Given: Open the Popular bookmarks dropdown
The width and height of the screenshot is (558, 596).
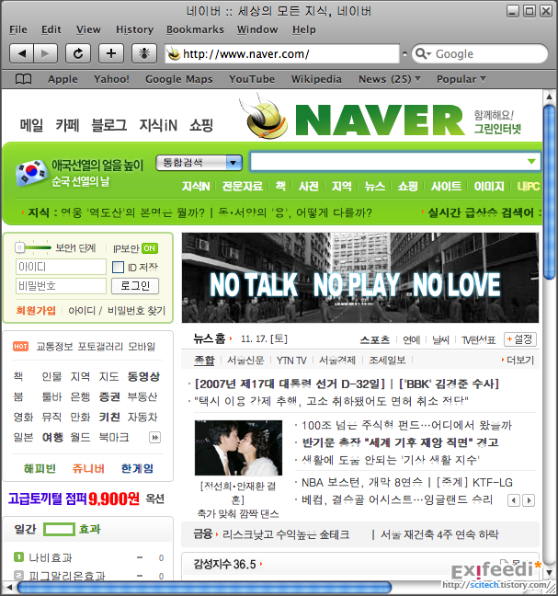Looking at the screenshot, I should [x=461, y=79].
